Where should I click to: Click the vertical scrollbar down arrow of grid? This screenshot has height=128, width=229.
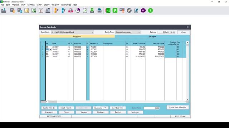click(187, 99)
